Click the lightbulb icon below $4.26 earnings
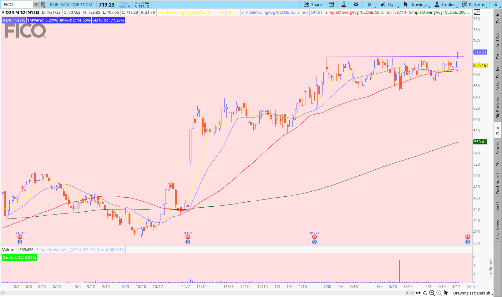 [x=314, y=242]
